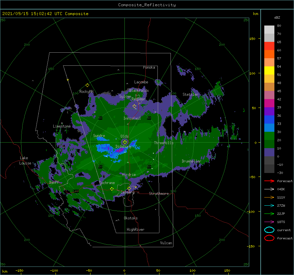Click the Sylvan label
The image size is (294, 275).
point(125,97)
